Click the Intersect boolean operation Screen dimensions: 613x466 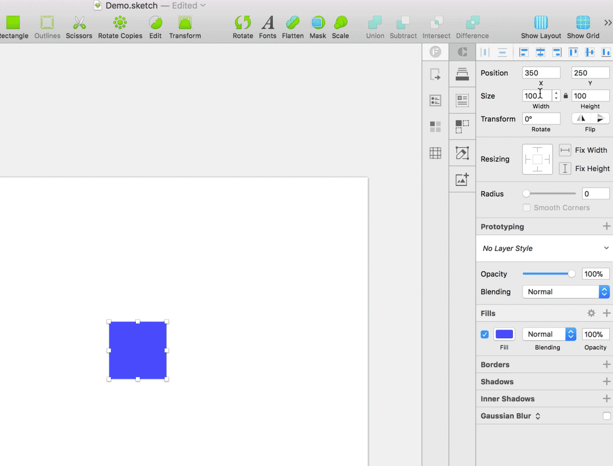click(436, 22)
